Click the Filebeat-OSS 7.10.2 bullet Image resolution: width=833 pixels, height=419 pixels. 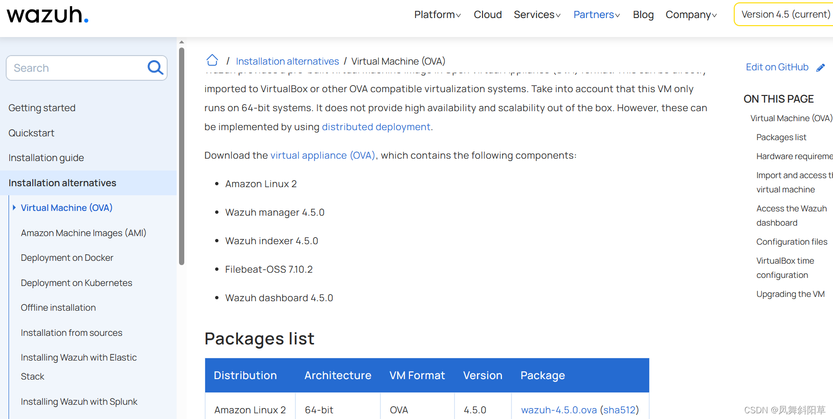[x=269, y=269]
